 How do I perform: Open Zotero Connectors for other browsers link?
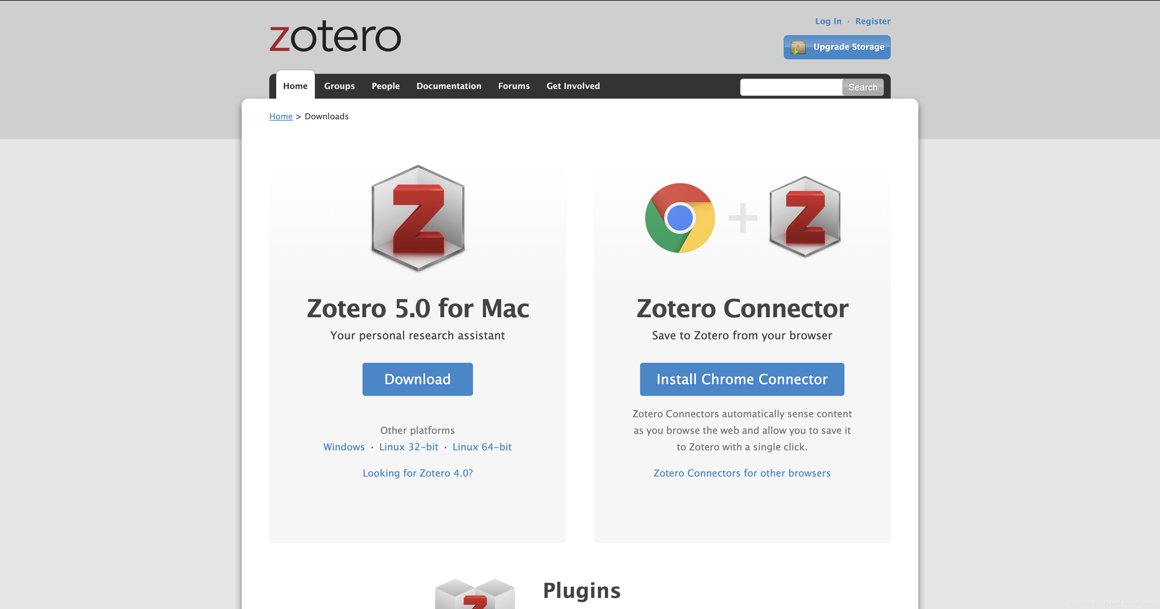point(742,473)
